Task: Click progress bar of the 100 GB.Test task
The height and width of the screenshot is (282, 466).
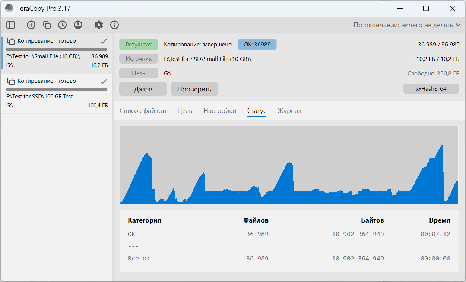Action: (x=57, y=90)
